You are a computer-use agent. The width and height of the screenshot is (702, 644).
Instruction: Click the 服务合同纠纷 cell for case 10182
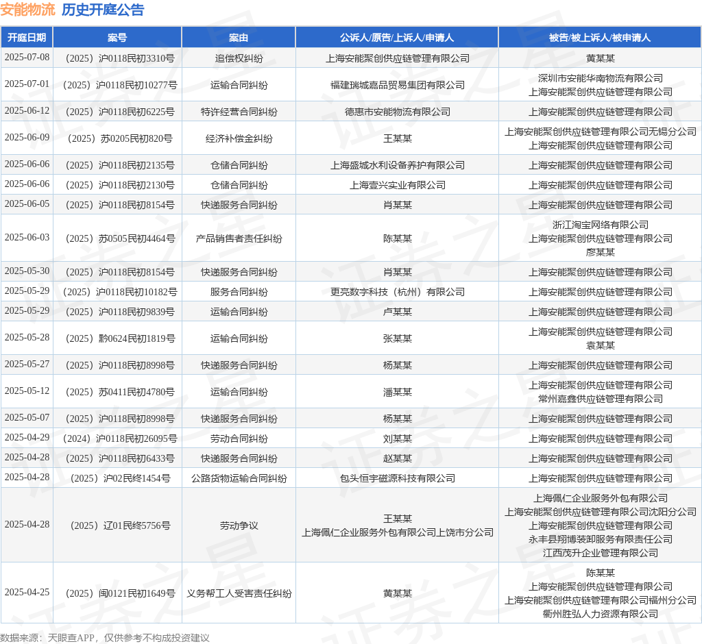(x=239, y=293)
